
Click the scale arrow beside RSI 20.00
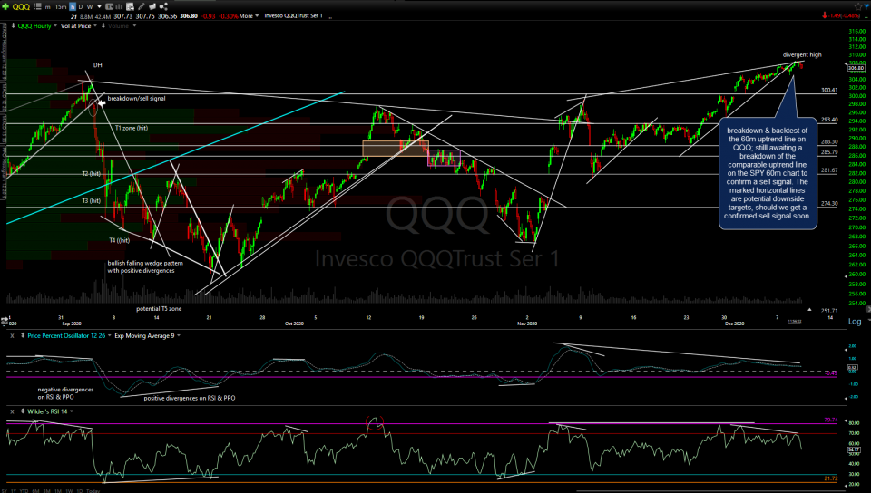pos(846,484)
